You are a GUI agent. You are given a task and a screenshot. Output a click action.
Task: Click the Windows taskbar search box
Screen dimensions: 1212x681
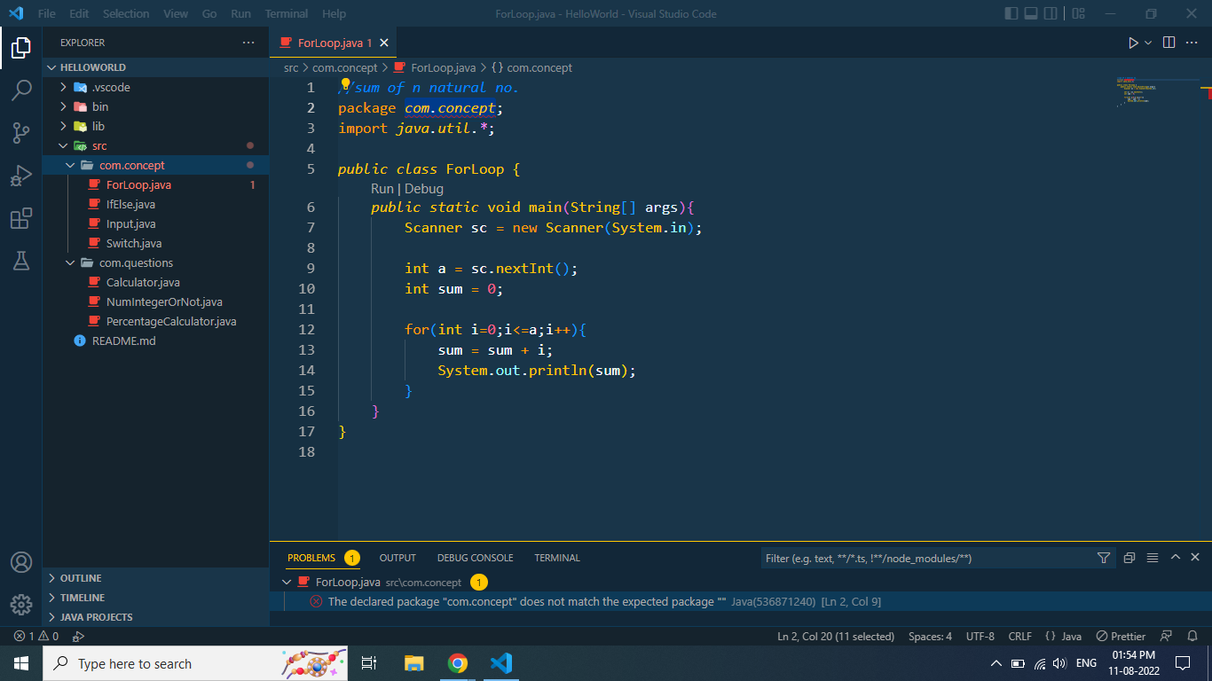click(197, 663)
